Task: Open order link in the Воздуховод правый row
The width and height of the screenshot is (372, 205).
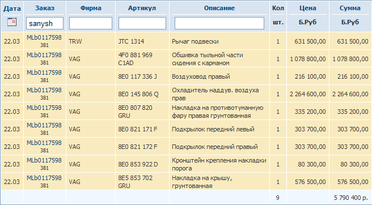Action: pyautogui.click(x=44, y=72)
